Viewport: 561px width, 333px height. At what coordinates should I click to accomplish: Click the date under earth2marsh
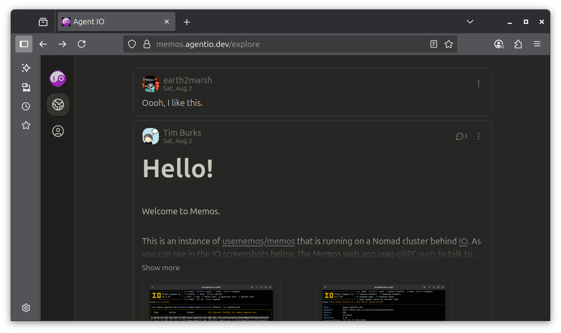(x=178, y=89)
